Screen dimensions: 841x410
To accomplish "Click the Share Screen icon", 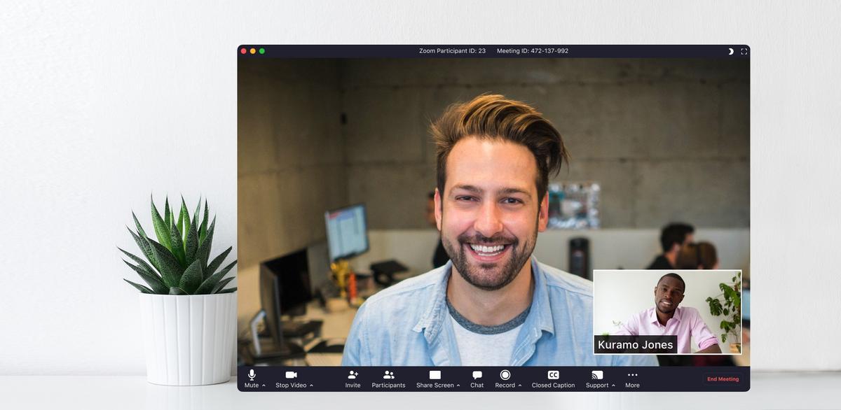I will (435, 376).
